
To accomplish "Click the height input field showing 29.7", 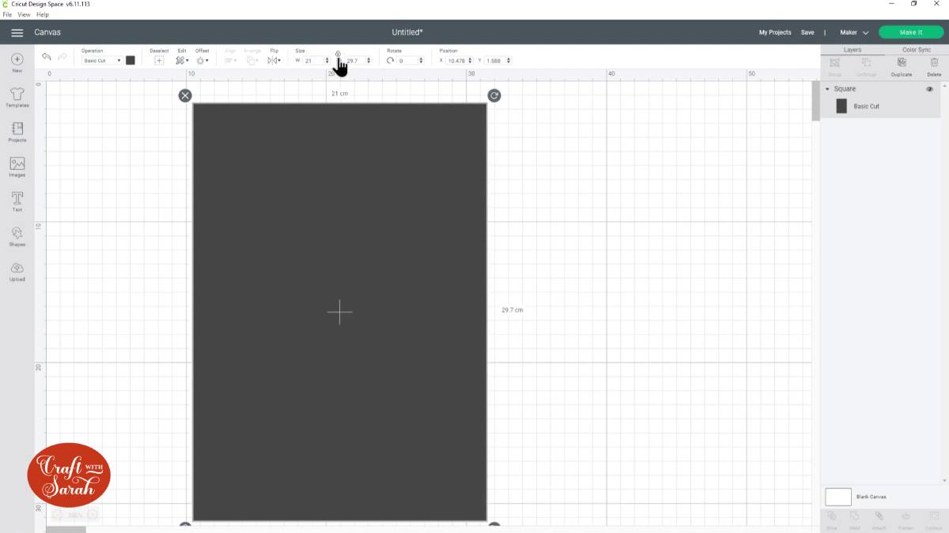I will (355, 61).
